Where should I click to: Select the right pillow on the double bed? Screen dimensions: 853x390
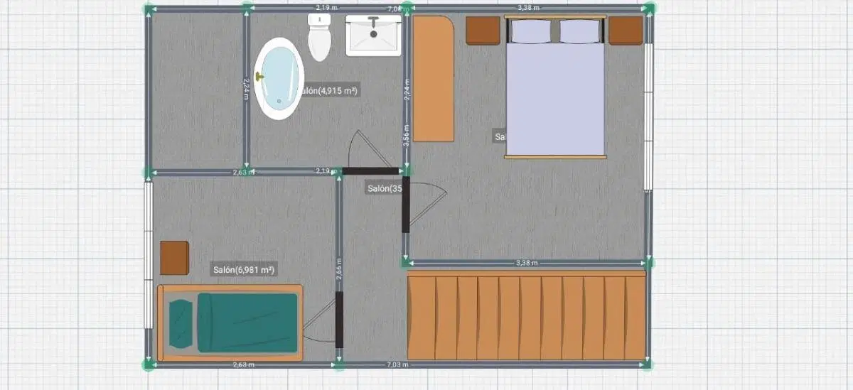[x=580, y=31]
